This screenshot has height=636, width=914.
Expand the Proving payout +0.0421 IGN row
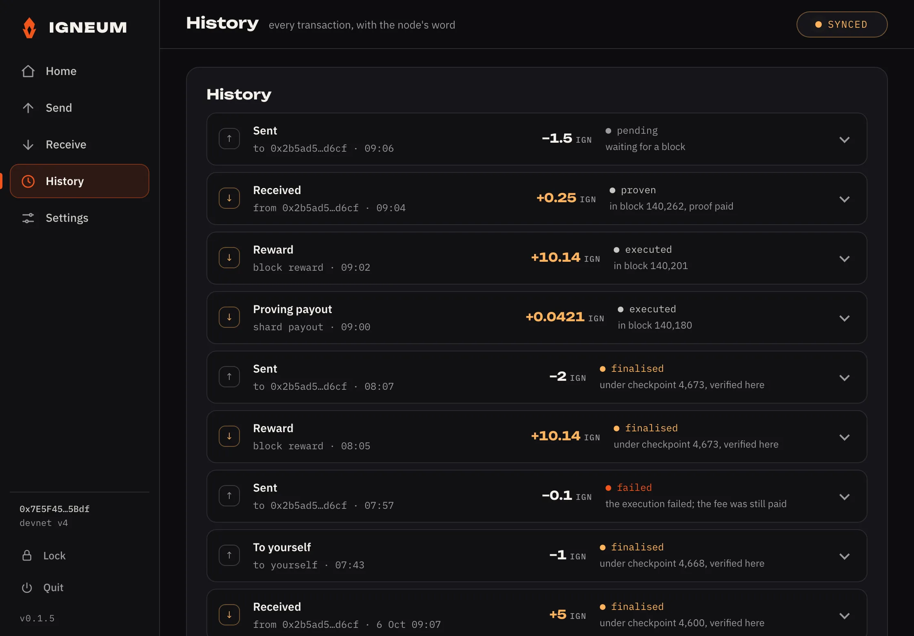tap(845, 318)
